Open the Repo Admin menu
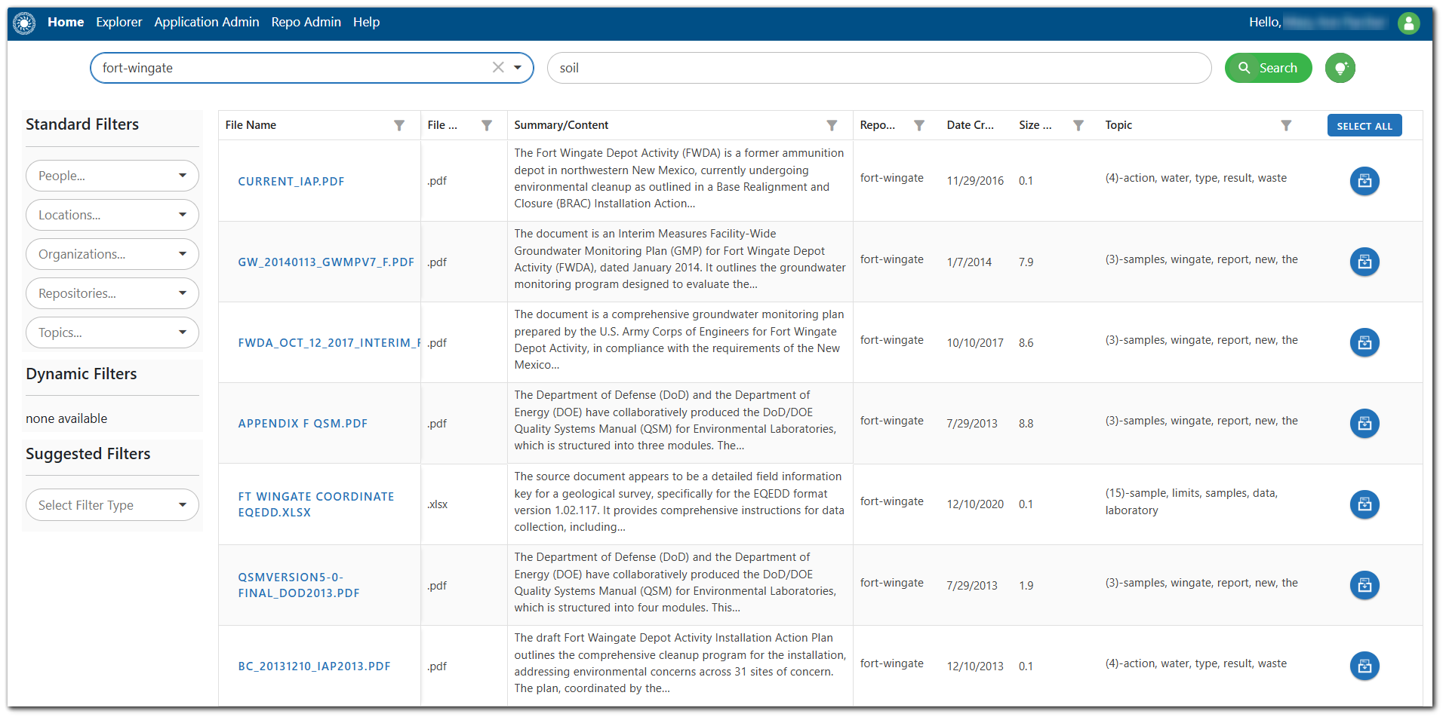This screenshot has height=720, width=1446. point(306,23)
